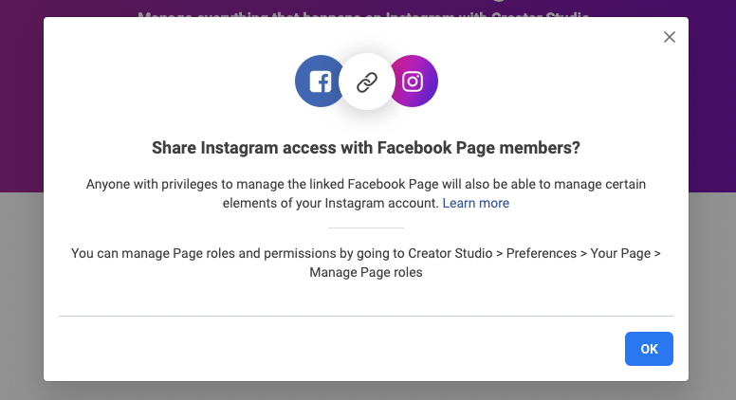Click the Instagram logo icon
The width and height of the screenshot is (736, 400).
tap(414, 82)
